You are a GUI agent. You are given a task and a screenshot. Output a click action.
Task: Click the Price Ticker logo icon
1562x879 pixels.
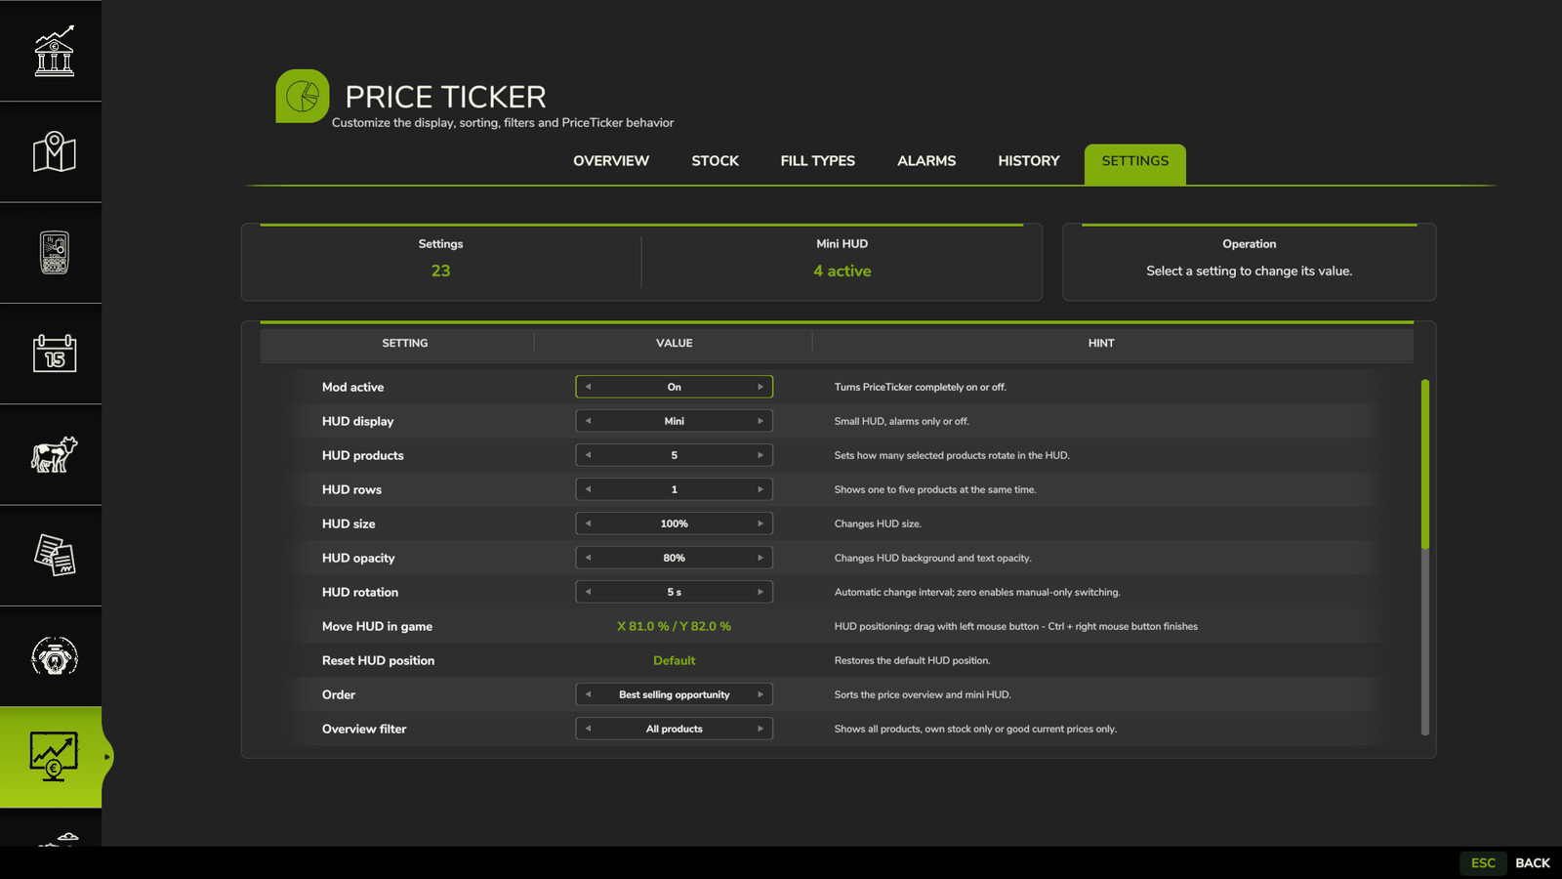point(303,96)
